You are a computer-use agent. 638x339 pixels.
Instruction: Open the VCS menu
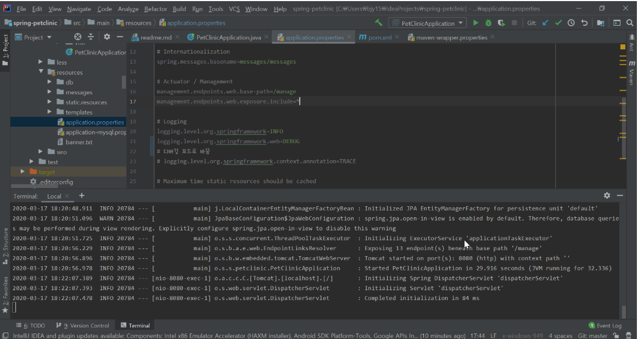(x=234, y=9)
